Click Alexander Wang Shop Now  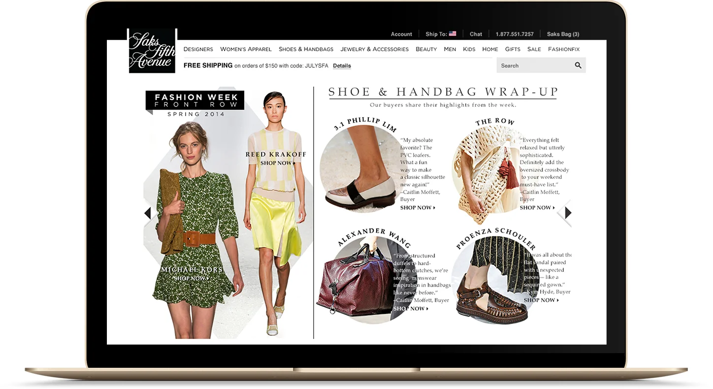411,308
